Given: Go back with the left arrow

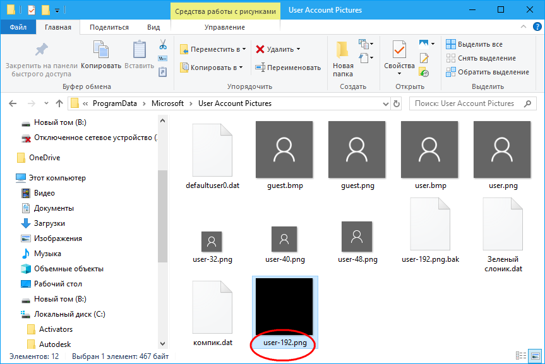Looking at the screenshot, I should coord(13,103).
